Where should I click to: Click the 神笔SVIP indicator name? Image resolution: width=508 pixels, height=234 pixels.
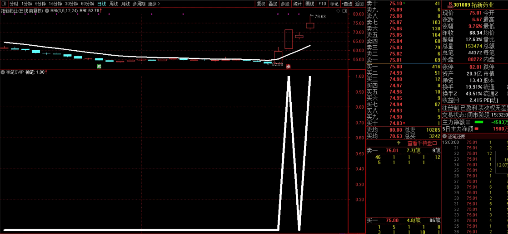(x=15, y=72)
